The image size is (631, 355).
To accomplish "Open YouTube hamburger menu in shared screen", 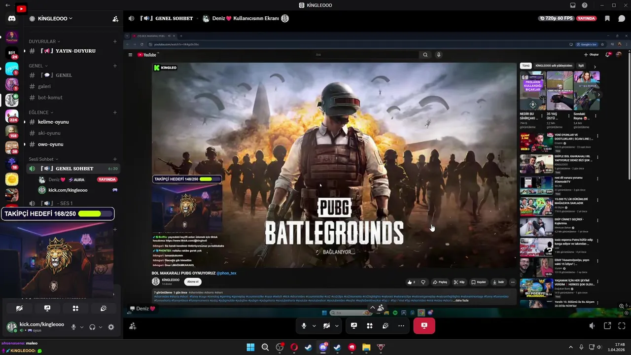I will point(130,55).
